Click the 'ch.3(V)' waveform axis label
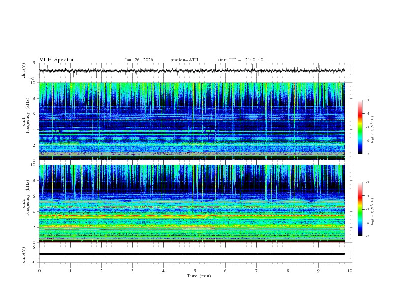The height and width of the screenshot is (304, 394). [x=24, y=255]
